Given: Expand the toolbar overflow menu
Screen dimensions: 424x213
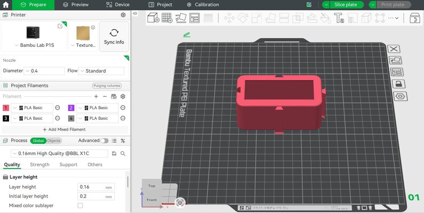Looking at the screenshot, I should pyautogui.click(x=394, y=18).
